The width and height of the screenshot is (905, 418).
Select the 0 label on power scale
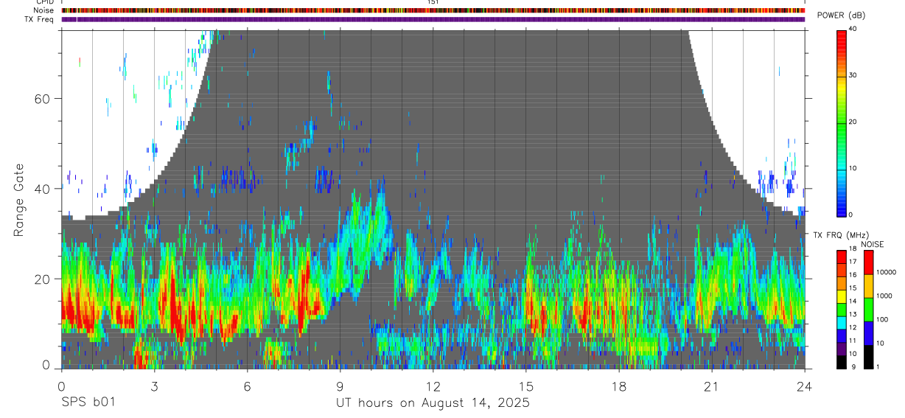click(x=850, y=215)
